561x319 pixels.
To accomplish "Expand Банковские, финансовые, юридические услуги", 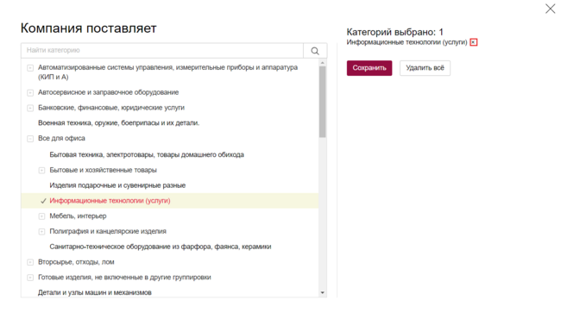I will click(30, 108).
